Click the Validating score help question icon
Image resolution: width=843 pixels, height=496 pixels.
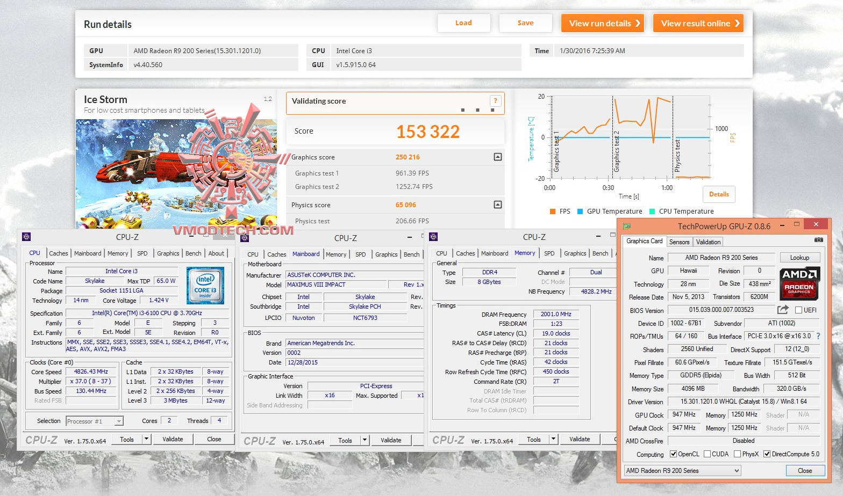[x=495, y=101]
